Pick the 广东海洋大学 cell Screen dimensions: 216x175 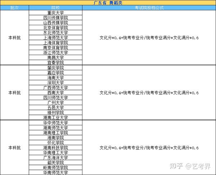click(x=55, y=157)
